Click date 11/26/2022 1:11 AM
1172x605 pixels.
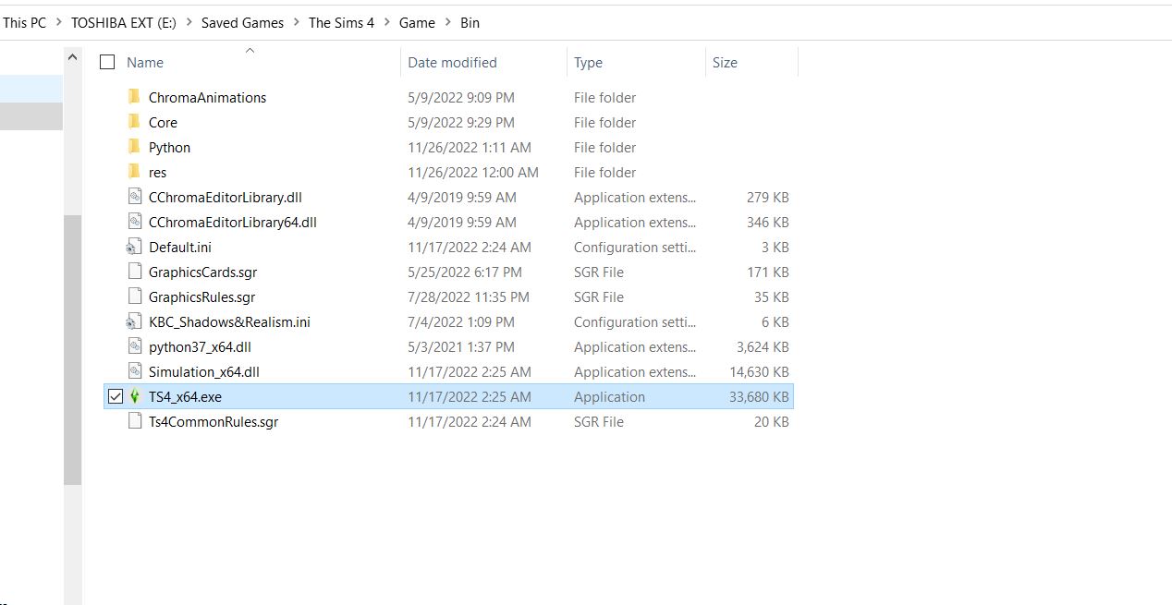[x=470, y=147]
